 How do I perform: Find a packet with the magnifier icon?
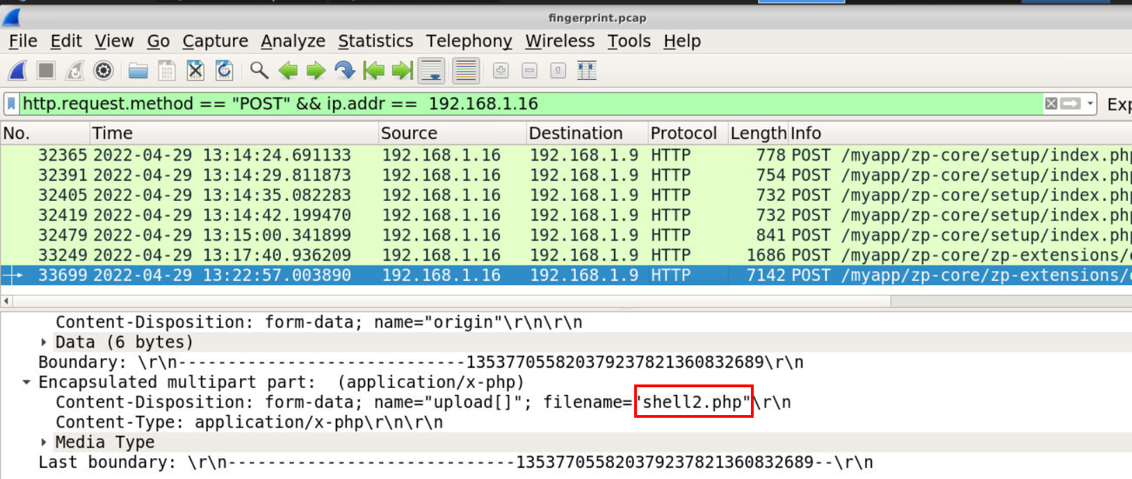coord(259,70)
